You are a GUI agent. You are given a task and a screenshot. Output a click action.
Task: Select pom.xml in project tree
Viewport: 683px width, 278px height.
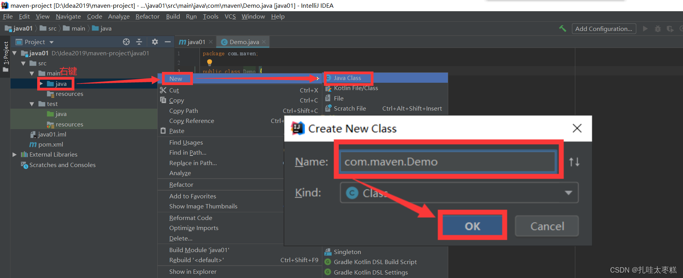[46, 145]
